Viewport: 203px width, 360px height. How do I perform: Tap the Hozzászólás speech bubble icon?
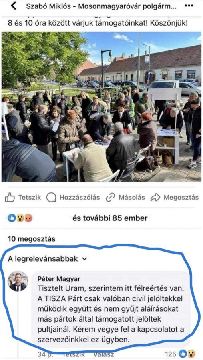coord(51,198)
